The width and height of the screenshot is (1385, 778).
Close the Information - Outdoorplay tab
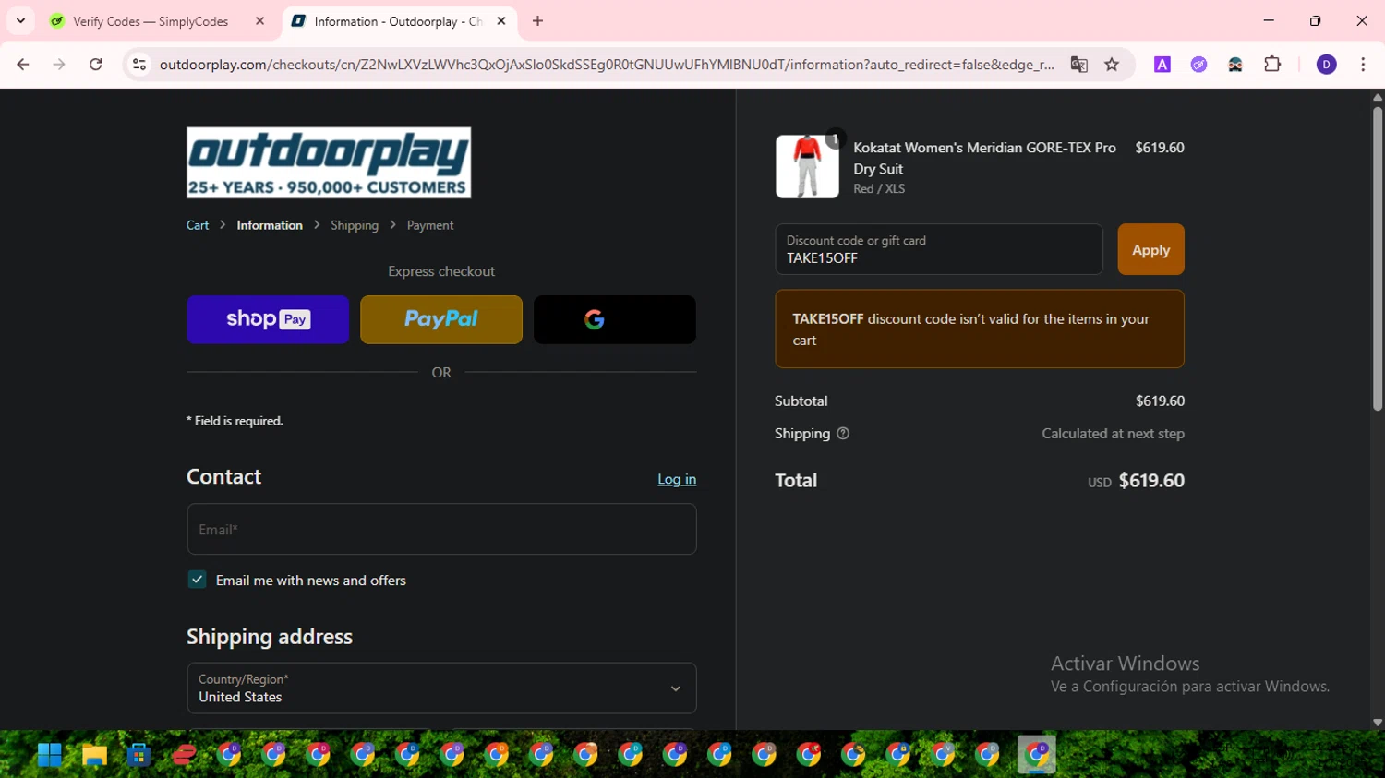coord(501,21)
